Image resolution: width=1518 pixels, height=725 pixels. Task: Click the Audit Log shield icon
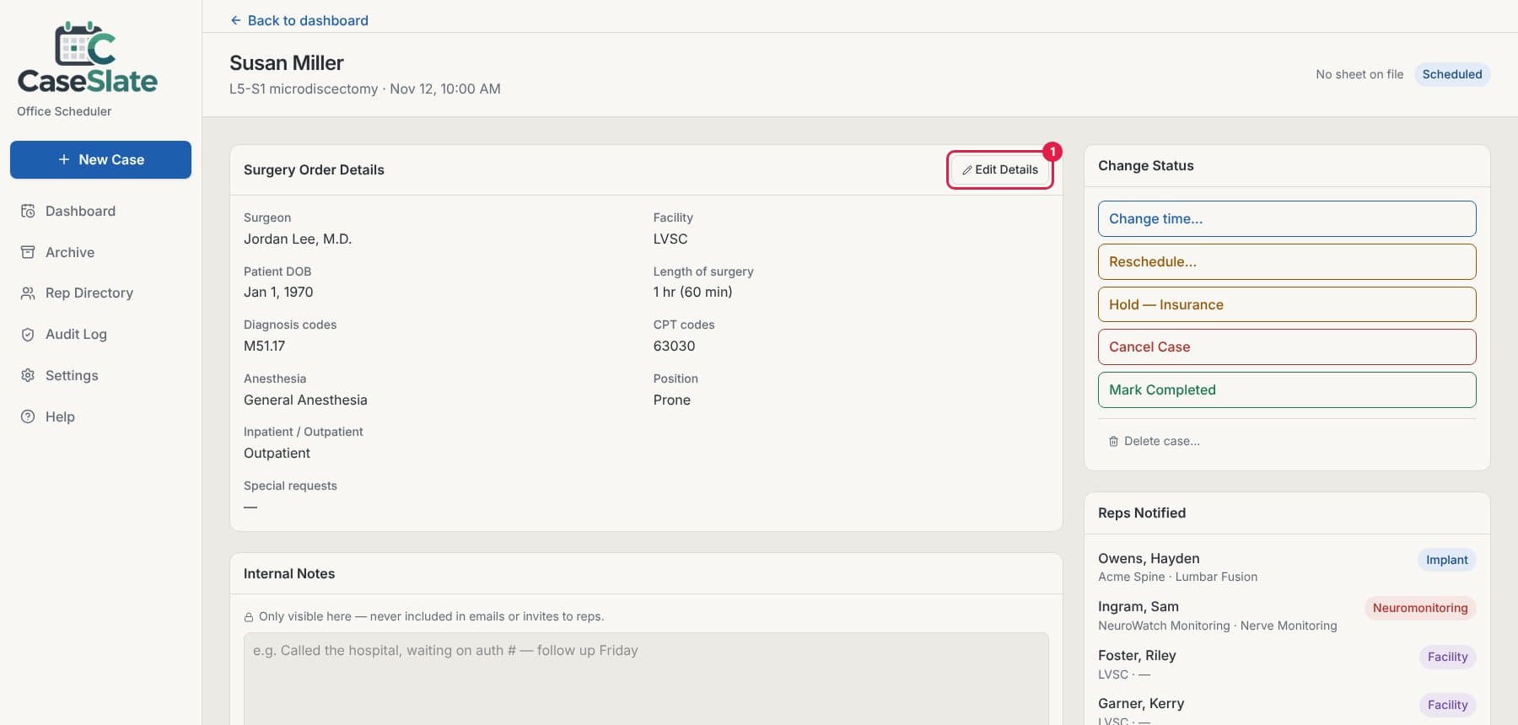point(28,334)
